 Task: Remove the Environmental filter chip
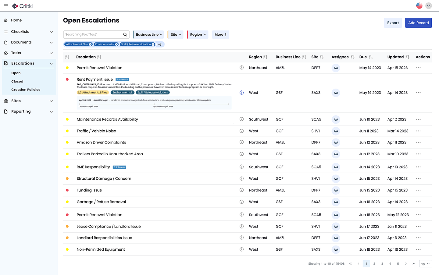click(x=116, y=44)
